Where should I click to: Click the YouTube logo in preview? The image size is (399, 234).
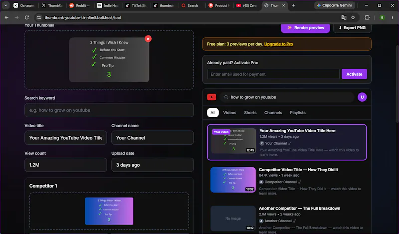[x=211, y=97]
